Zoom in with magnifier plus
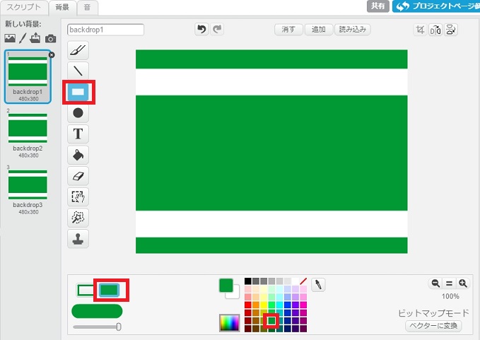Screen dimensions: 480x340 coord(463,283)
